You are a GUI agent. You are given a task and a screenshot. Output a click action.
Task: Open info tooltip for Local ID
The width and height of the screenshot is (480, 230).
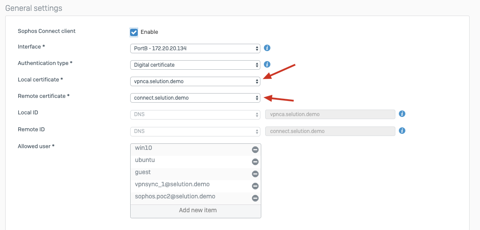click(402, 114)
